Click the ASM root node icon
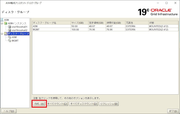 point(2,20)
